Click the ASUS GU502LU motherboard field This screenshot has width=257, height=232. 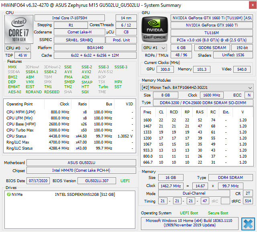[x=81, y=162]
